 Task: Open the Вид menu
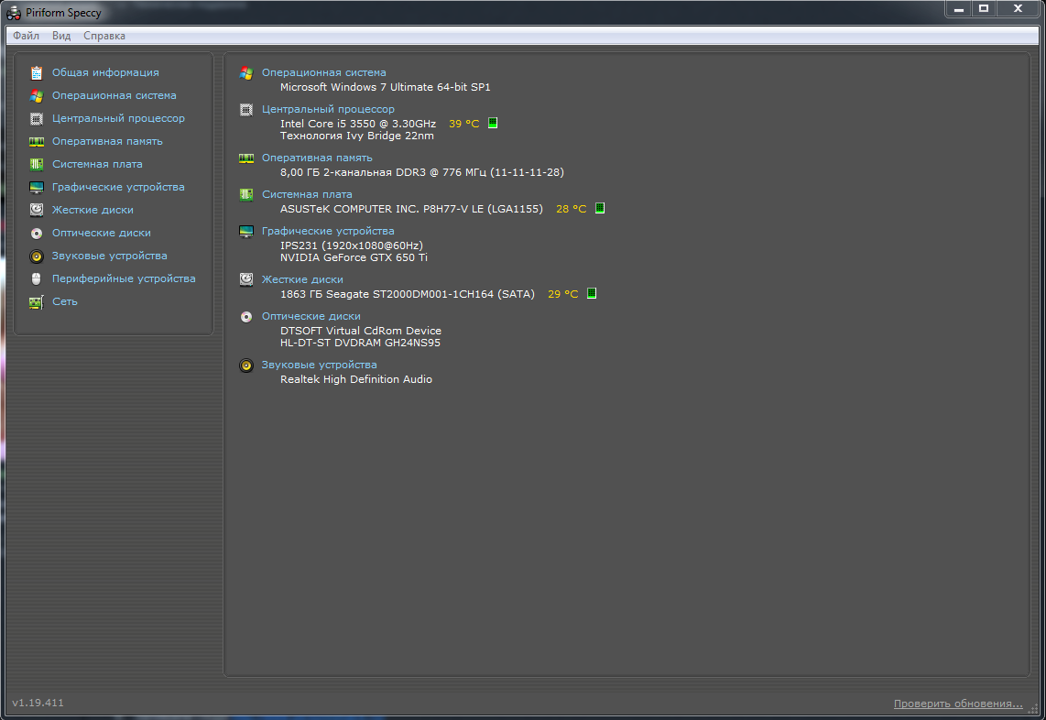click(61, 36)
